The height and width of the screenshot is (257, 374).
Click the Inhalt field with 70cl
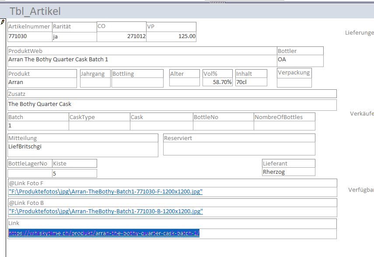point(251,82)
